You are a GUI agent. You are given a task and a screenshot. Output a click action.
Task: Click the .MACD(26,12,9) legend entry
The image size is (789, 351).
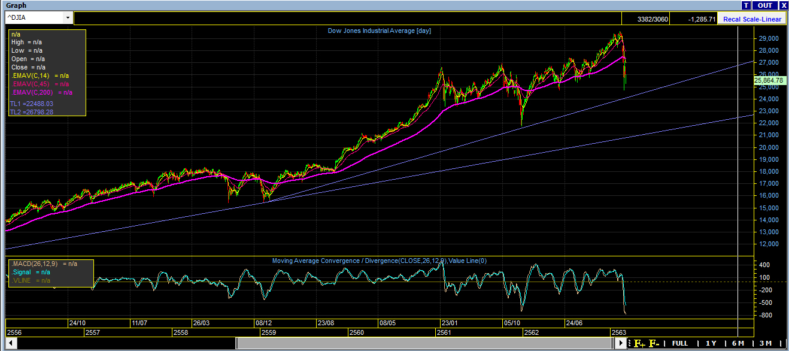(44, 264)
